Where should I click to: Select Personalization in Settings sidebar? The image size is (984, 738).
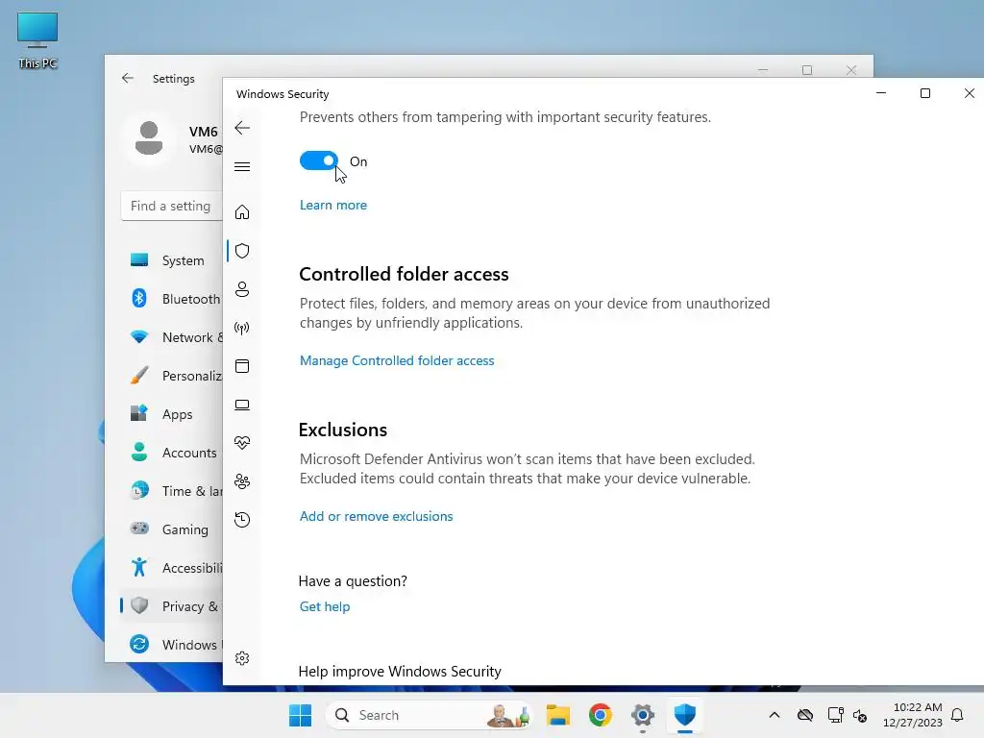171,376
